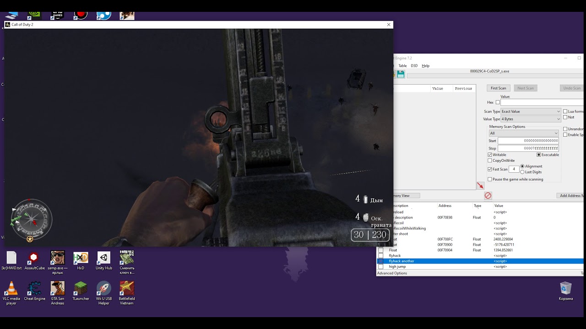Enable the Speedhack checkbox
The image size is (586, 329).
(565, 135)
